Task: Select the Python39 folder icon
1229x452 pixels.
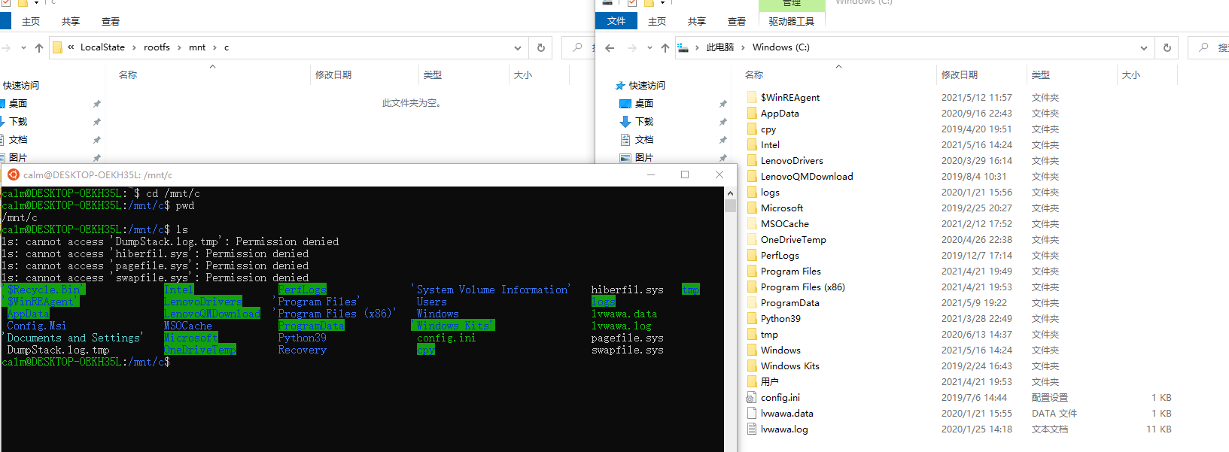Action: pyautogui.click(x=751, y=319)
